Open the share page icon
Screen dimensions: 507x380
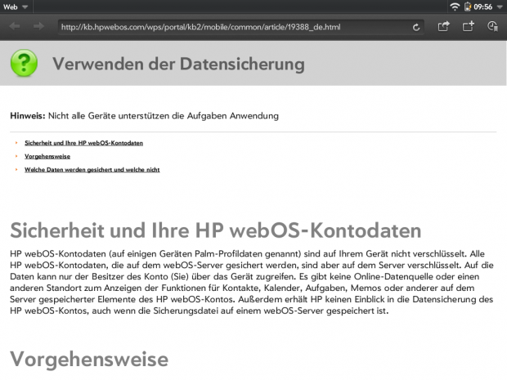coord(443,26)
